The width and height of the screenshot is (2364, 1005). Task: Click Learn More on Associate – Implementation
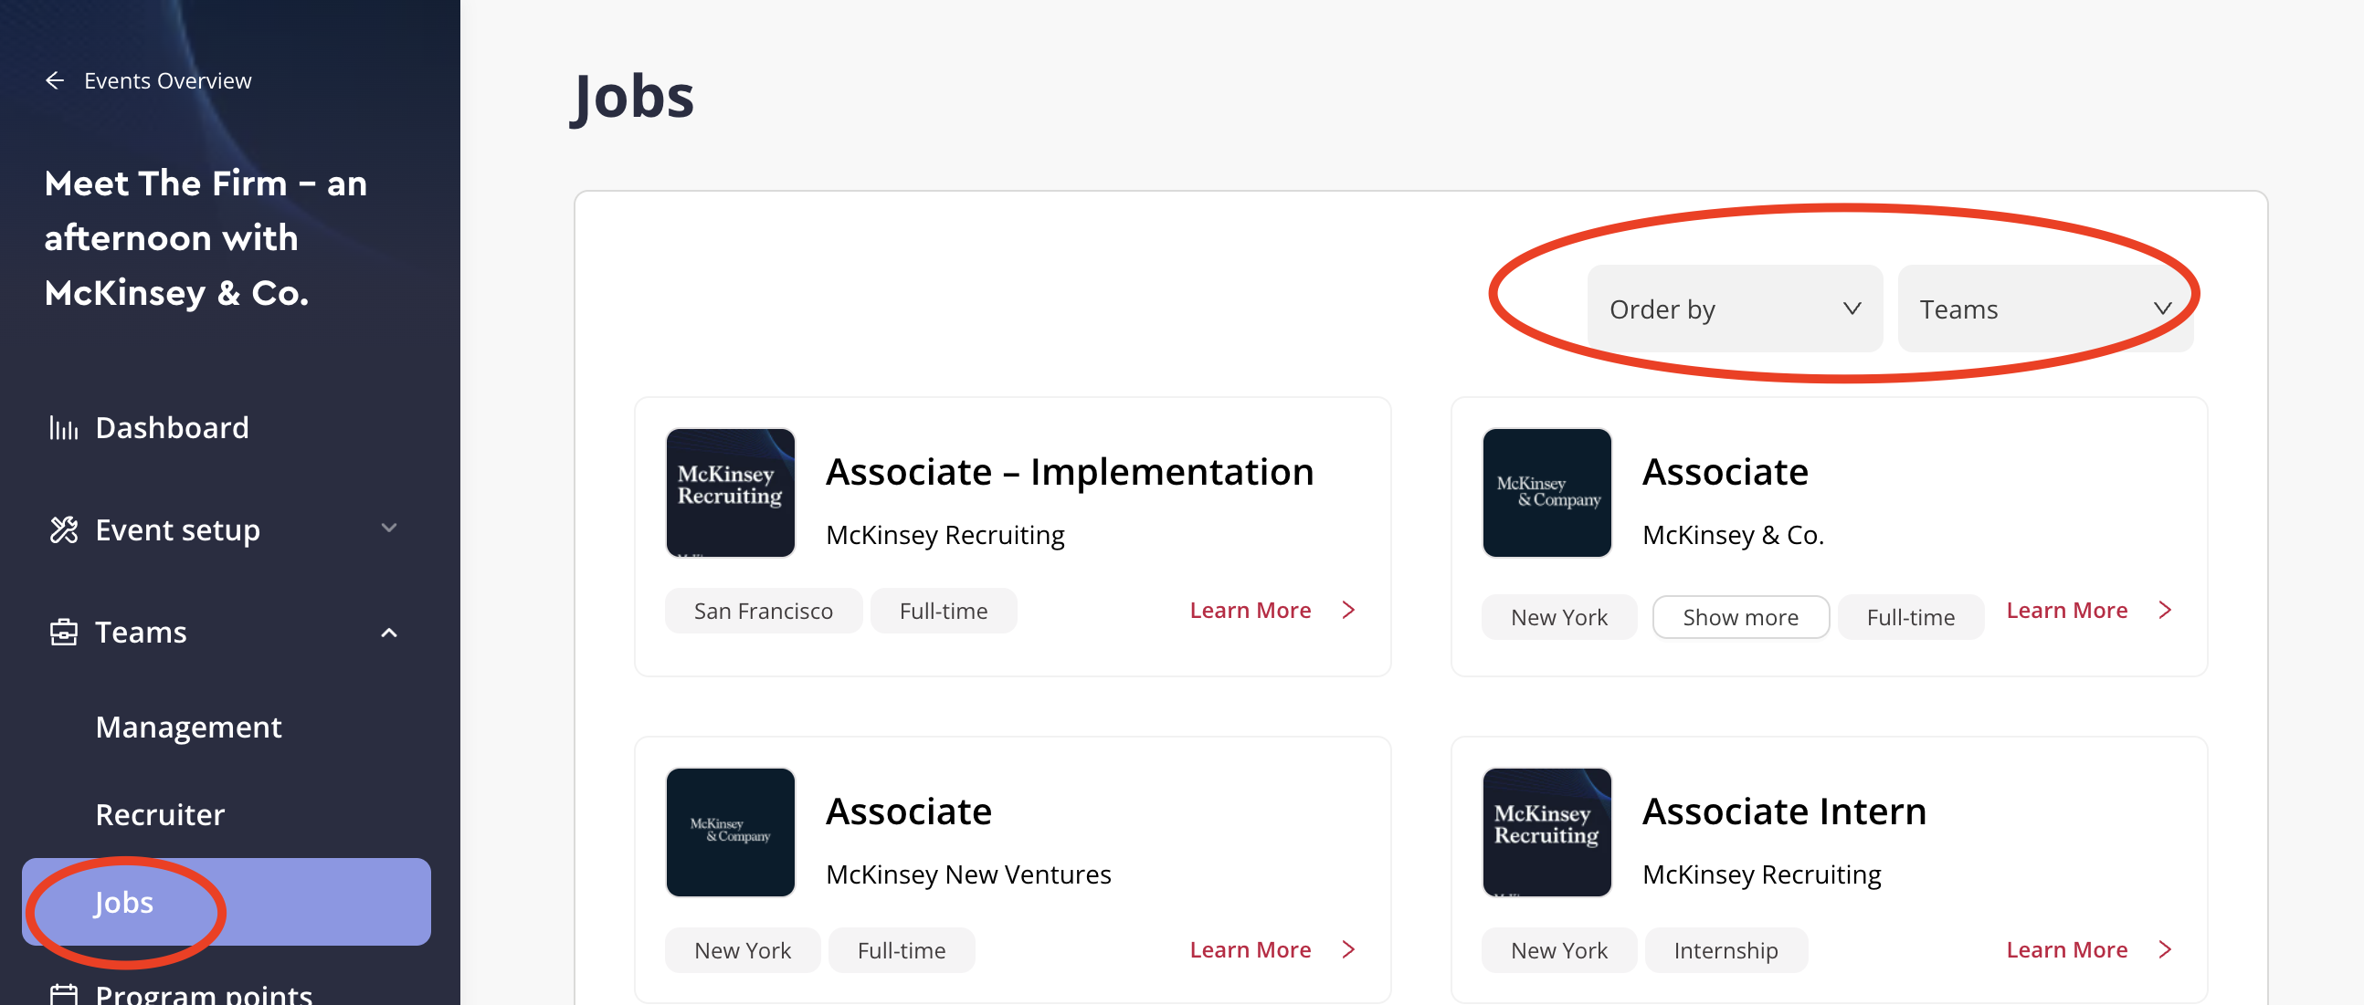(x=1250, y=611)
